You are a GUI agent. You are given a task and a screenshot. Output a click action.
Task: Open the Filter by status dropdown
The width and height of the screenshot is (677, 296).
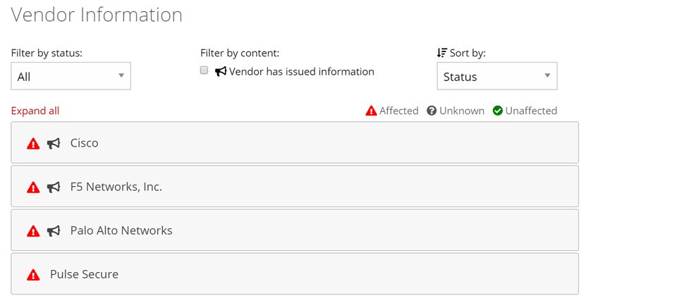pyautogui.click(x=71, y=76)
